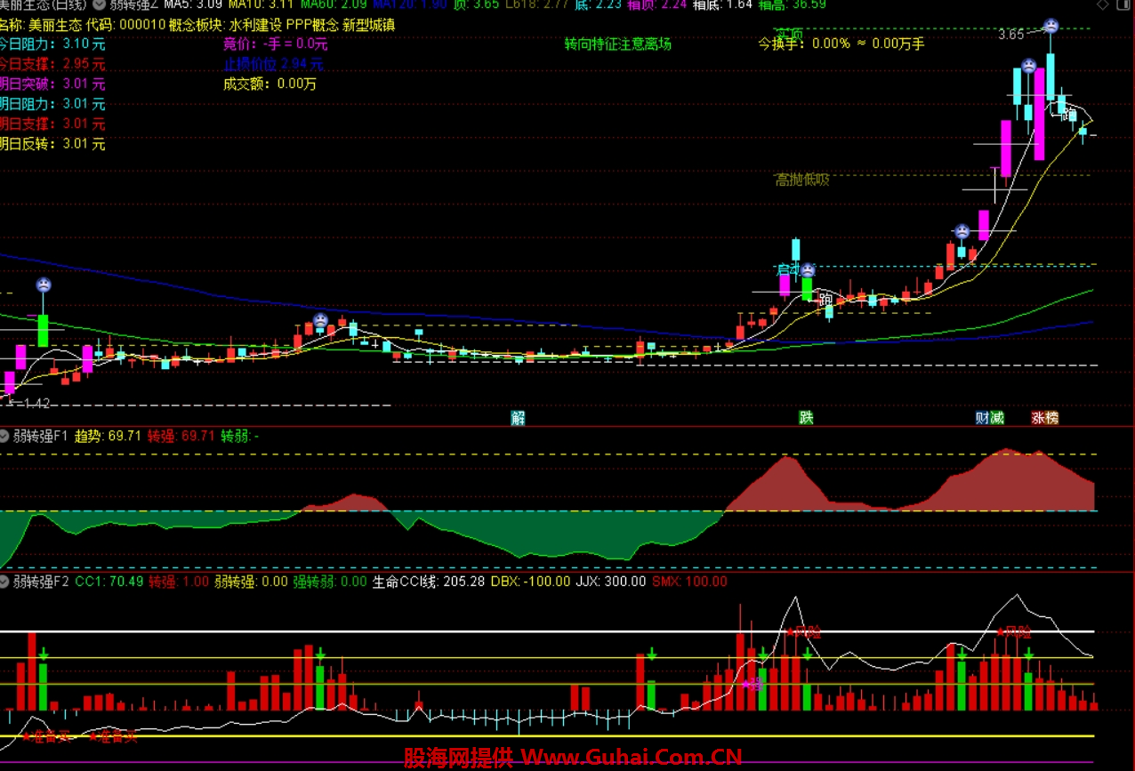The width and height of the screenshot is (1135, 771).
Task: Click the 解 event marker on the time axis
Action: point(518,418)
